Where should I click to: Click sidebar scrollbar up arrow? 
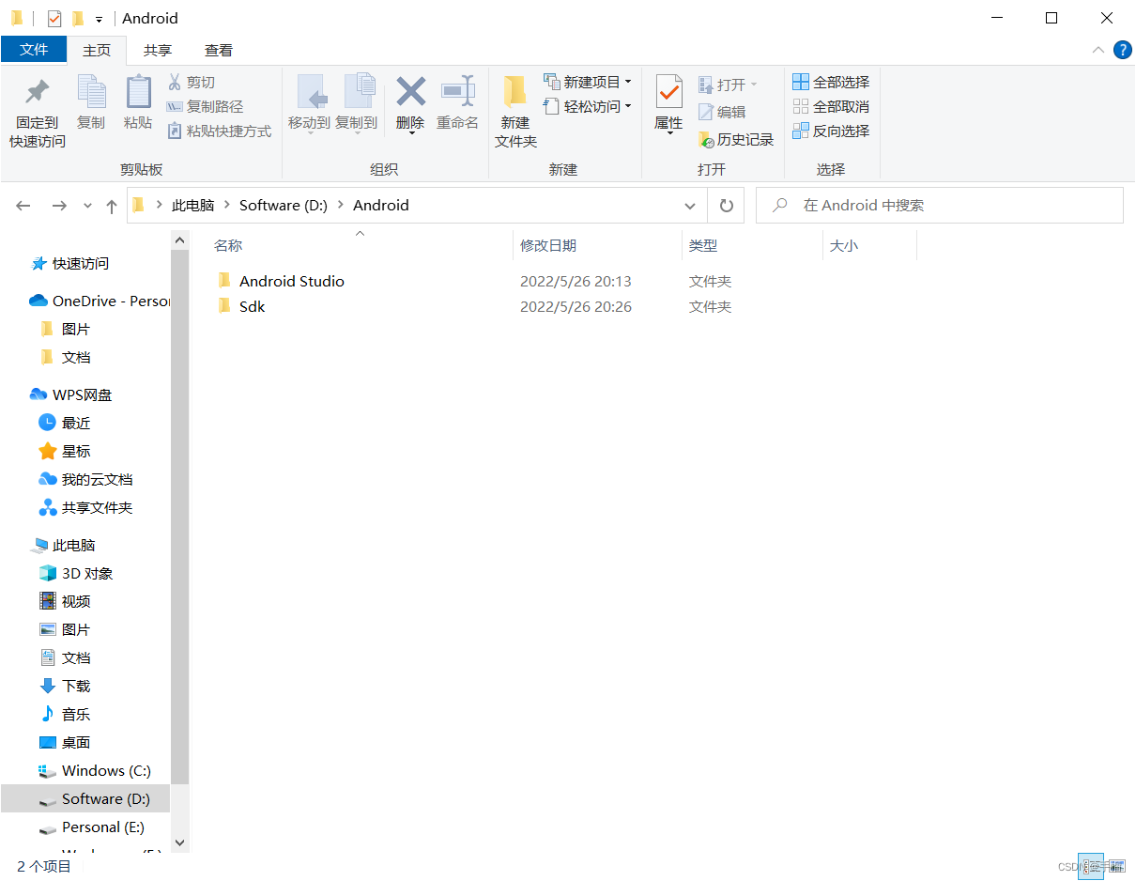pos(180,240)
